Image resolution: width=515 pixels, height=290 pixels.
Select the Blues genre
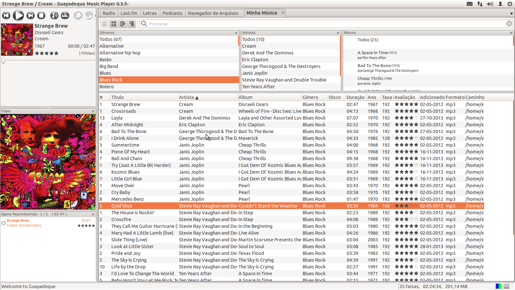[x=169, y=73]
